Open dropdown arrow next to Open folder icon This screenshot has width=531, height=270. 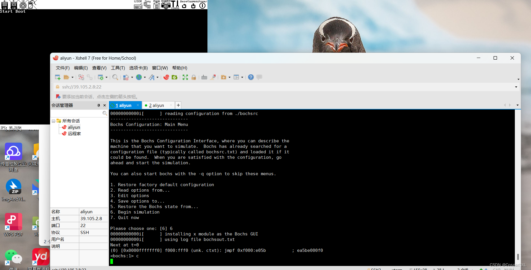tap(72, 77)
